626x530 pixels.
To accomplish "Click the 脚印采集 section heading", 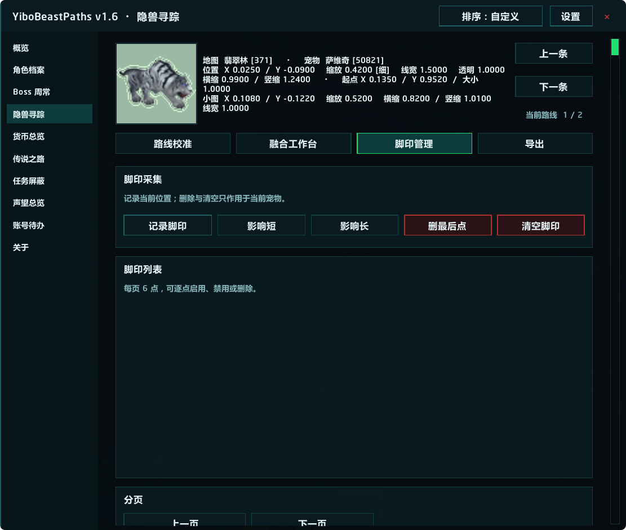I will [x=143, y=179].
